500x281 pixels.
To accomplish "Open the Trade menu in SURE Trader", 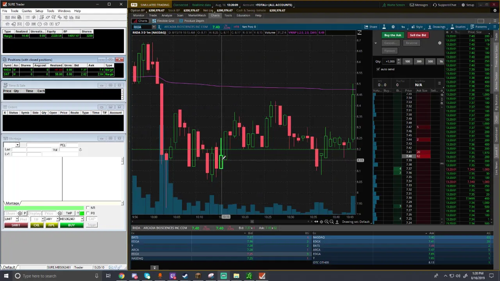I will pyautogui.click(x=14, y=11).
